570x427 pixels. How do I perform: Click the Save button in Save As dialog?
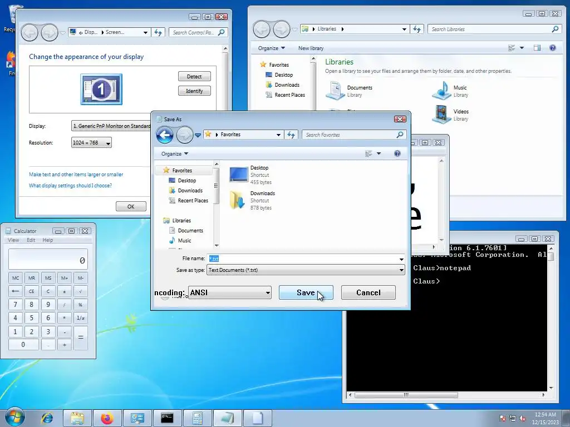tap(306, 292)
